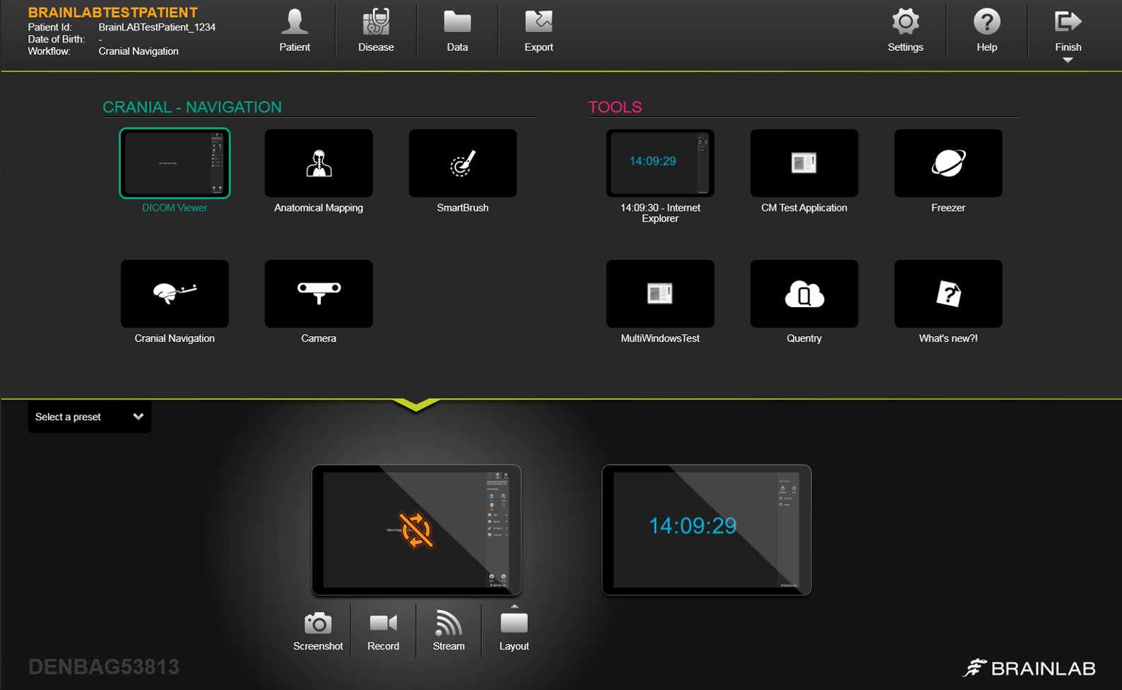Open What's new?! tile
Screen dimensions: 1122x690
(x=948, y=294)
